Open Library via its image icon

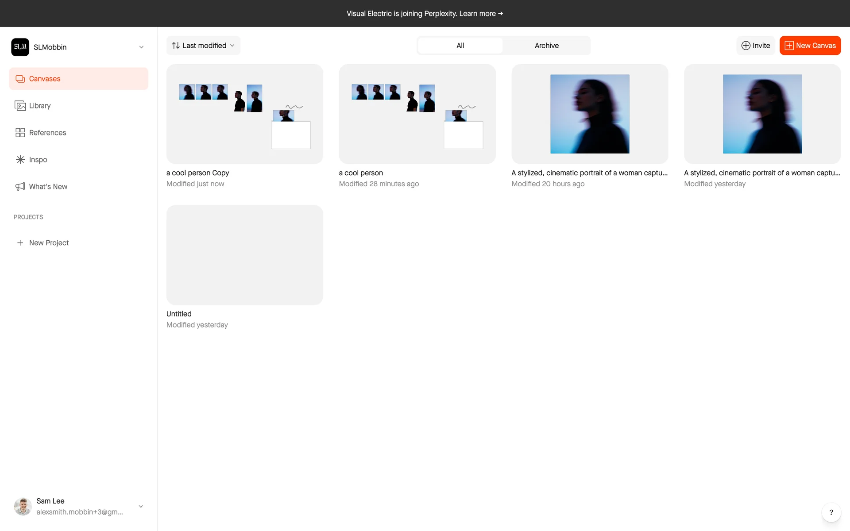coord(20,106)
